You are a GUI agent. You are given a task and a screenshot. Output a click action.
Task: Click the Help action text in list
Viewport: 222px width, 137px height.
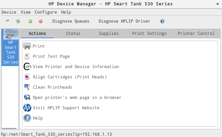pyautogui.click(x=38, y=118)
